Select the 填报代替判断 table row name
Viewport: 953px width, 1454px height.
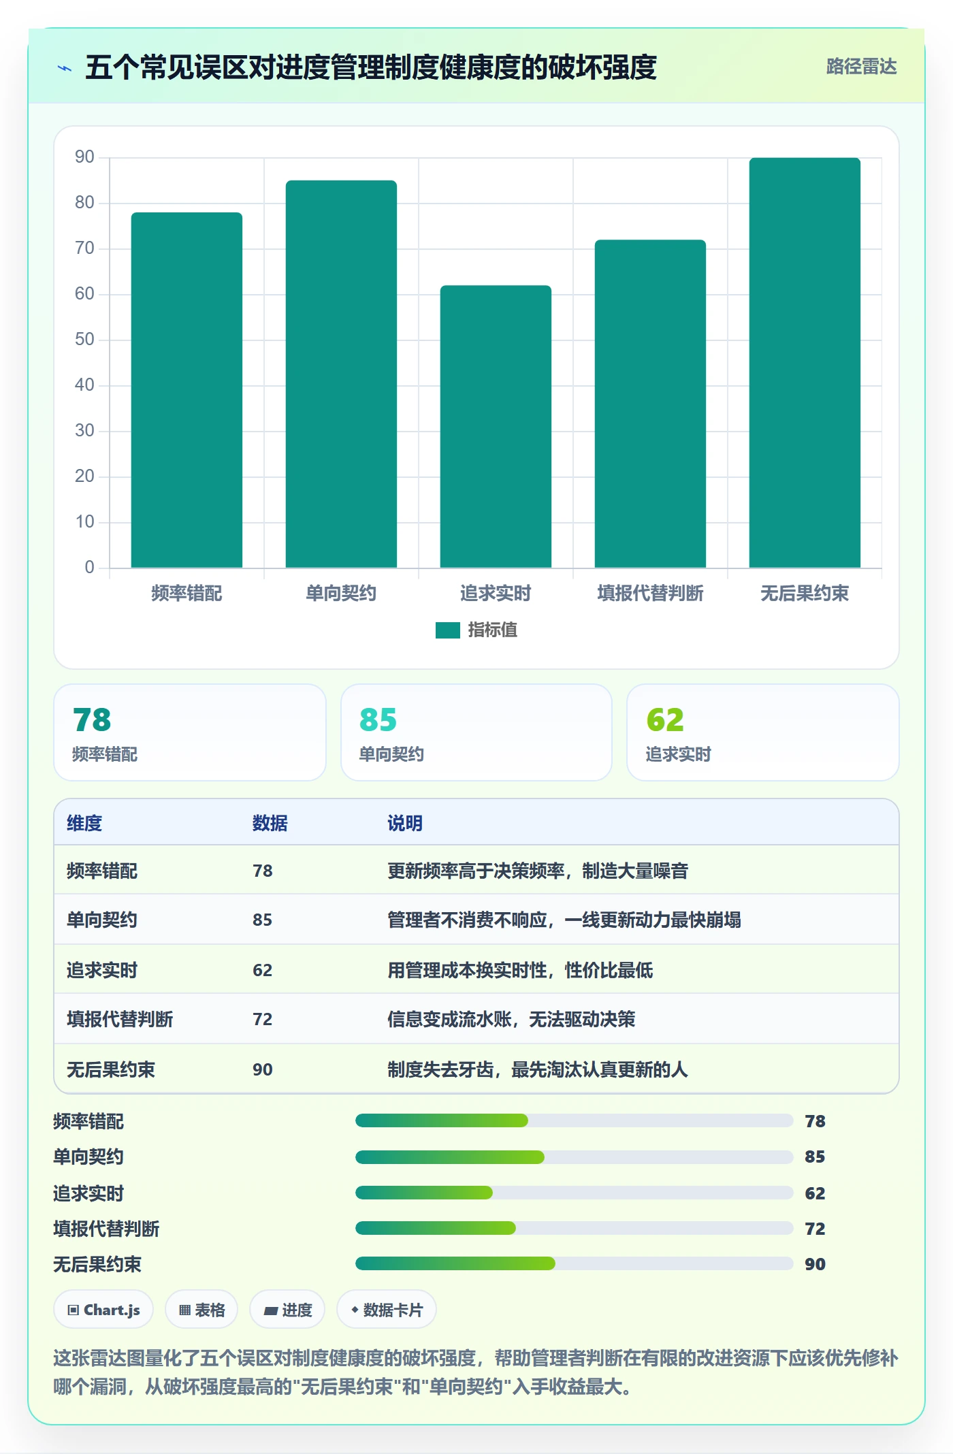(120, 1019)
